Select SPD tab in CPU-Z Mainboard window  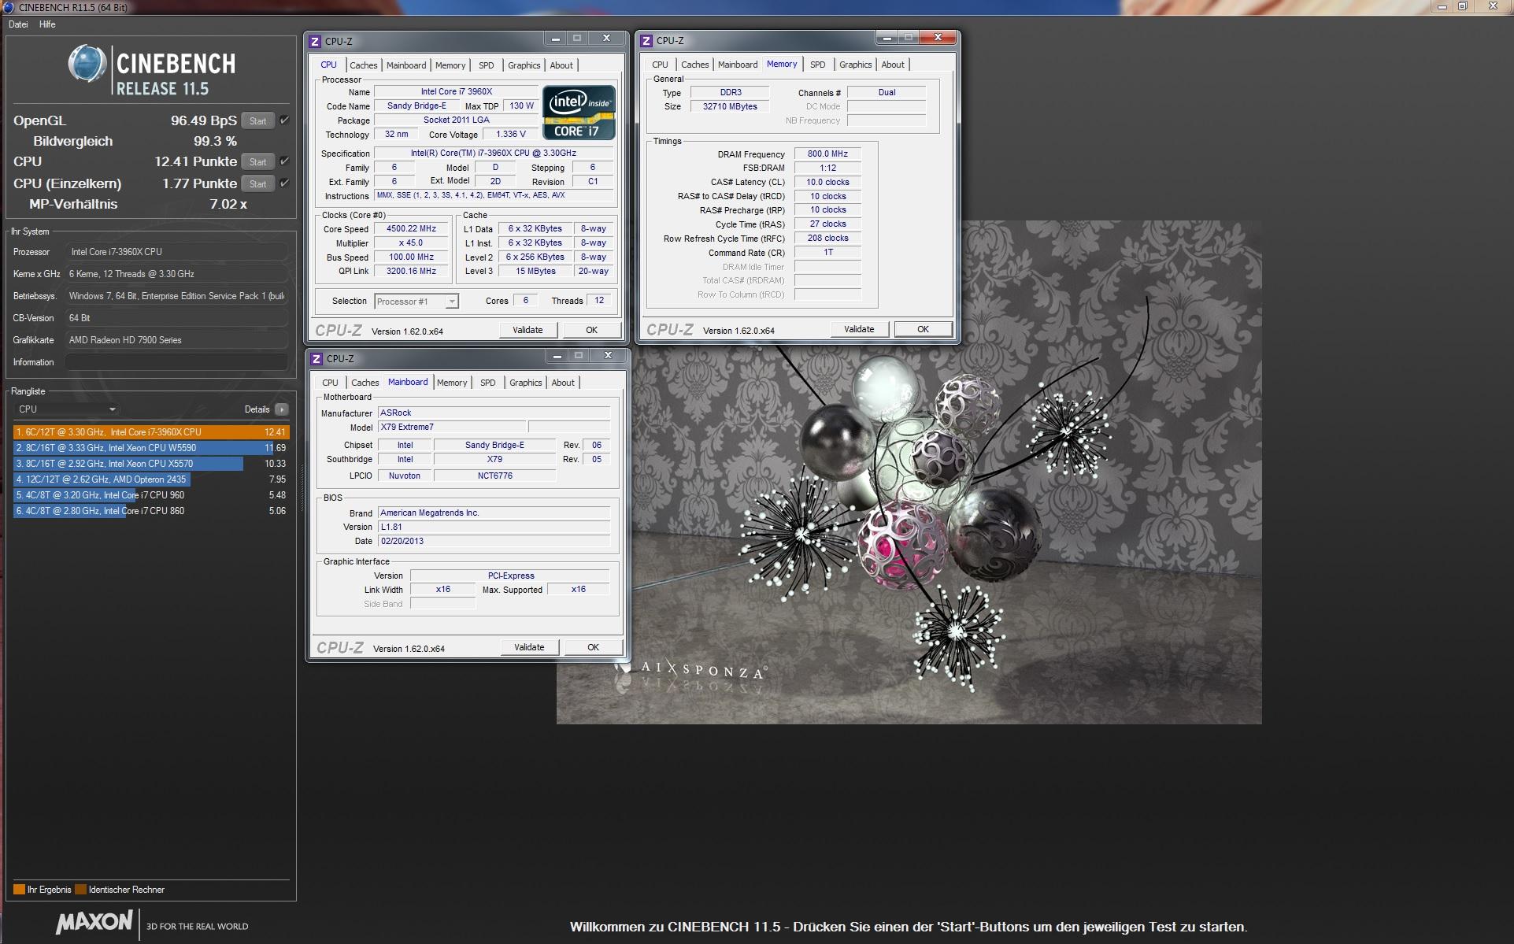[x=488, y=383]
